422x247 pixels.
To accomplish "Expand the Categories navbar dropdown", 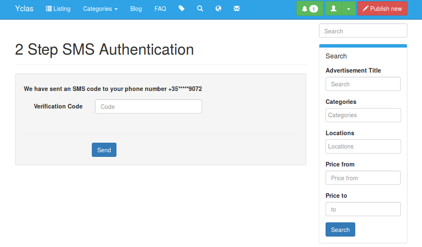I will coord(100,9).
